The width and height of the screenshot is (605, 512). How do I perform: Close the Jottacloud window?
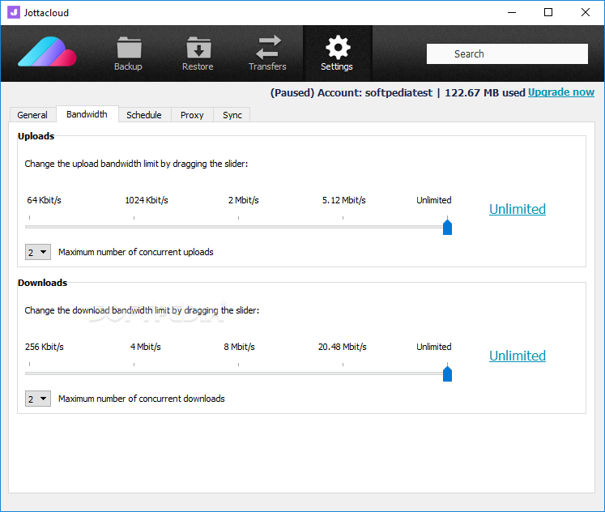click(586, 12)
